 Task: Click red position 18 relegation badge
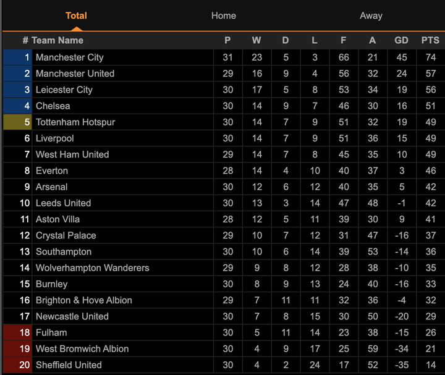(17, 332)
